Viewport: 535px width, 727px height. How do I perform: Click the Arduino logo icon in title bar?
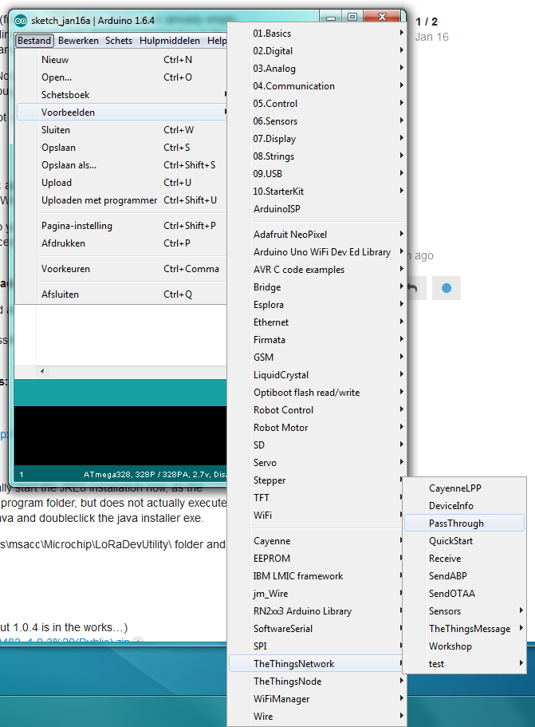tap(21, 21)
